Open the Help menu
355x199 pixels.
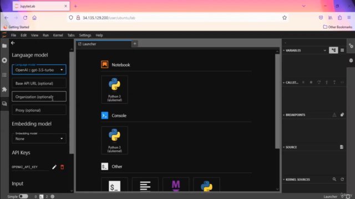point(99,35)
